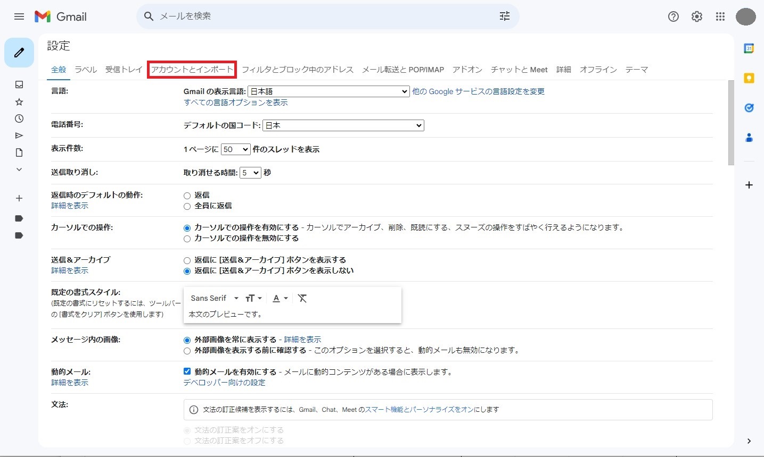764x457 pixels.
Task: Switch to 'アカウントとインポート' tab
Action: [192, 70]
